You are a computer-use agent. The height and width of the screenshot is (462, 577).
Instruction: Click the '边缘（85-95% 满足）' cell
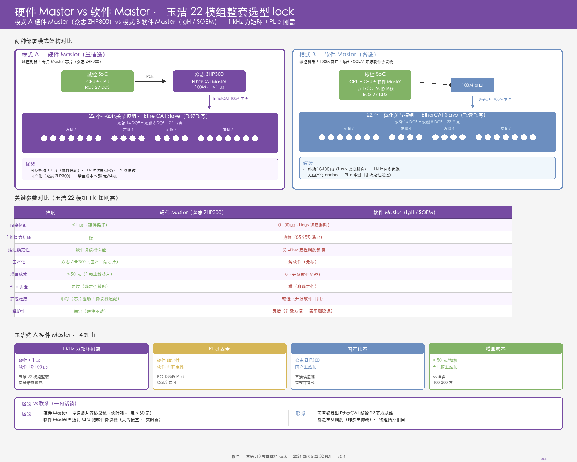(303, 237)
